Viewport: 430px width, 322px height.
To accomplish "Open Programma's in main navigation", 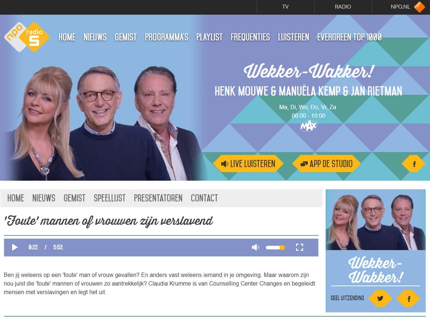I will (x=167, y=37).
